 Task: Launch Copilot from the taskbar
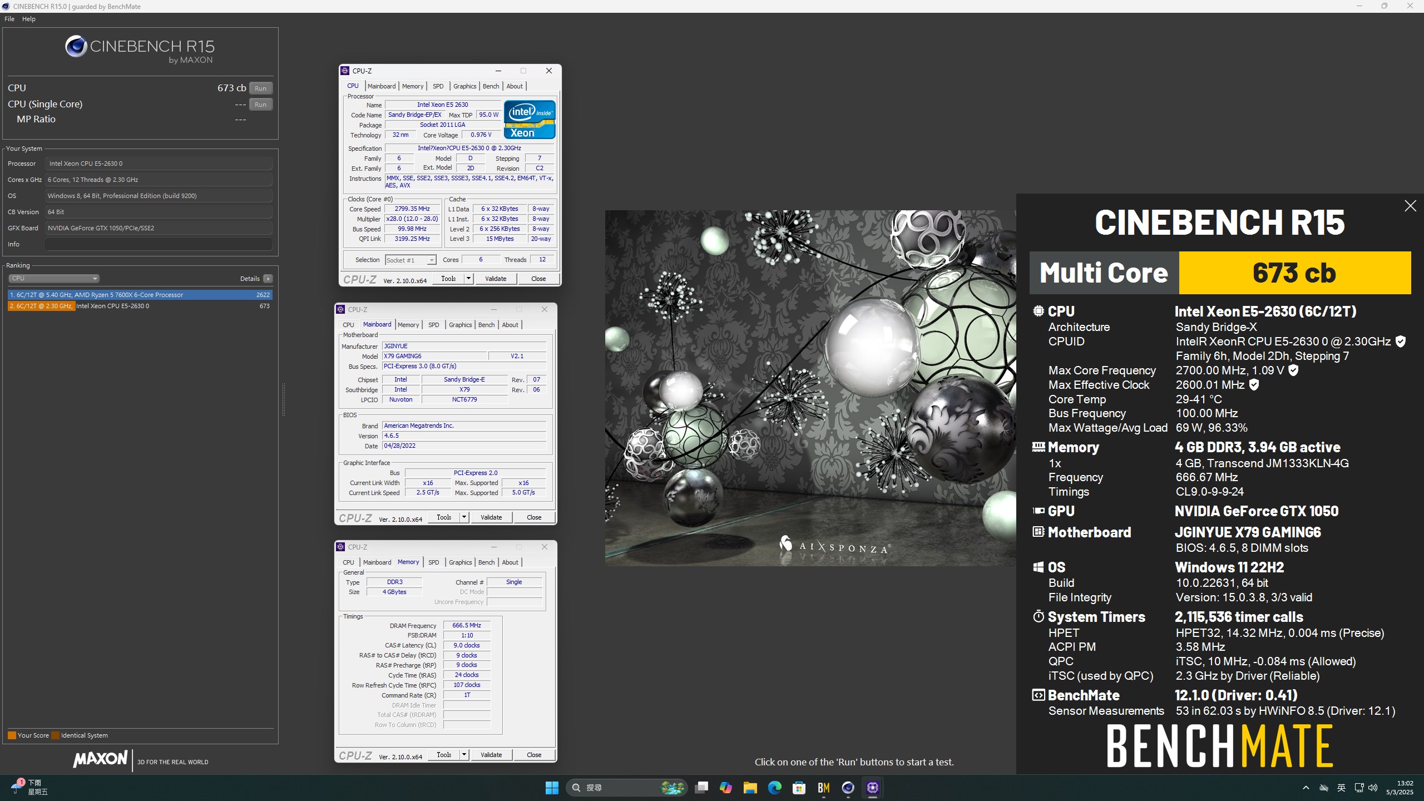pos(726,788)
